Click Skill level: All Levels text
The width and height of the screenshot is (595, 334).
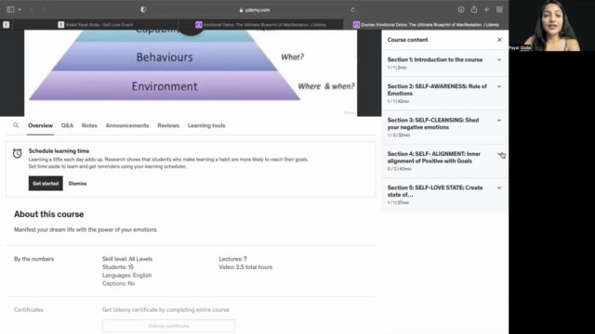(127, 259)
